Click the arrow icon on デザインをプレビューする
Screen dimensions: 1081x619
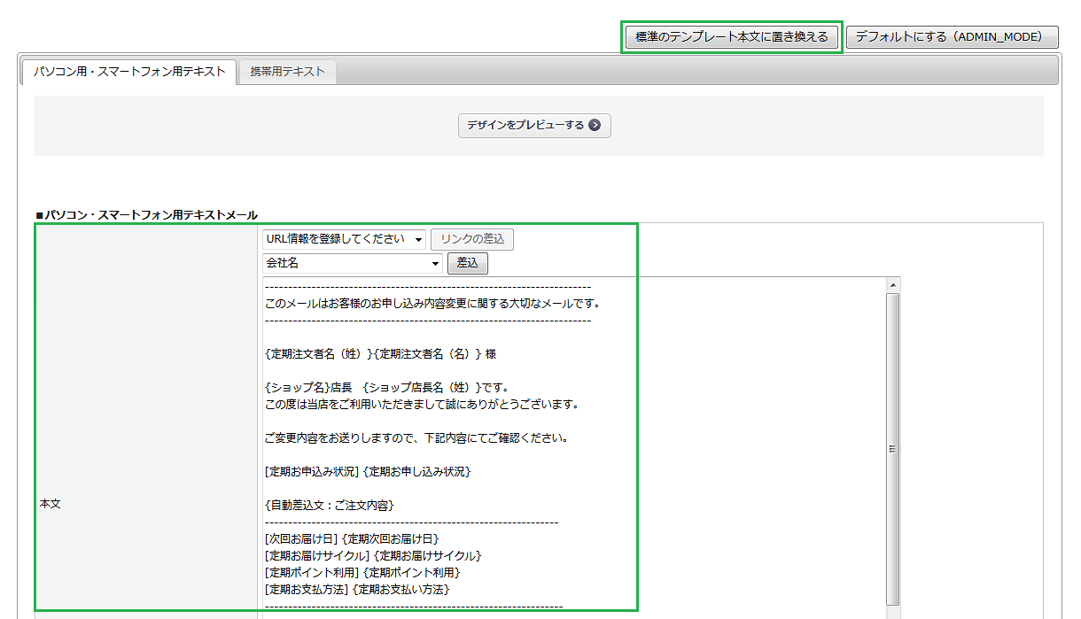point(595,126)
